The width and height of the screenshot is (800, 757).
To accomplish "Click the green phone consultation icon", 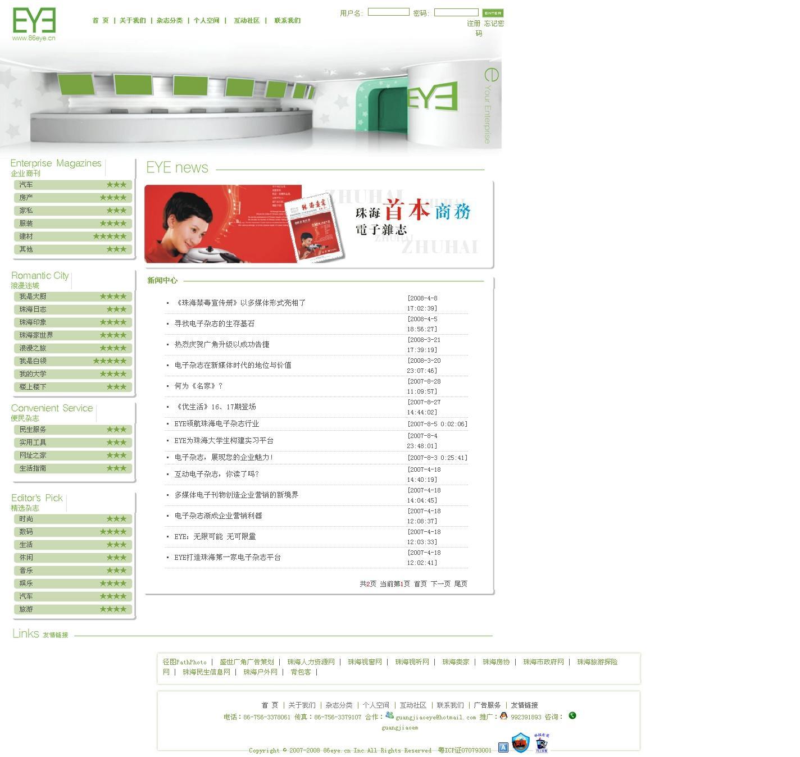I will [x=572, y=715].
